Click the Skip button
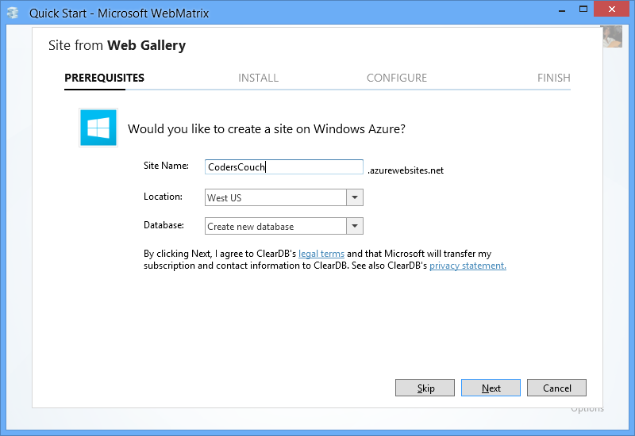Image resolution: width=635 pixels, height=436 pixels. (x=425, y=388)
